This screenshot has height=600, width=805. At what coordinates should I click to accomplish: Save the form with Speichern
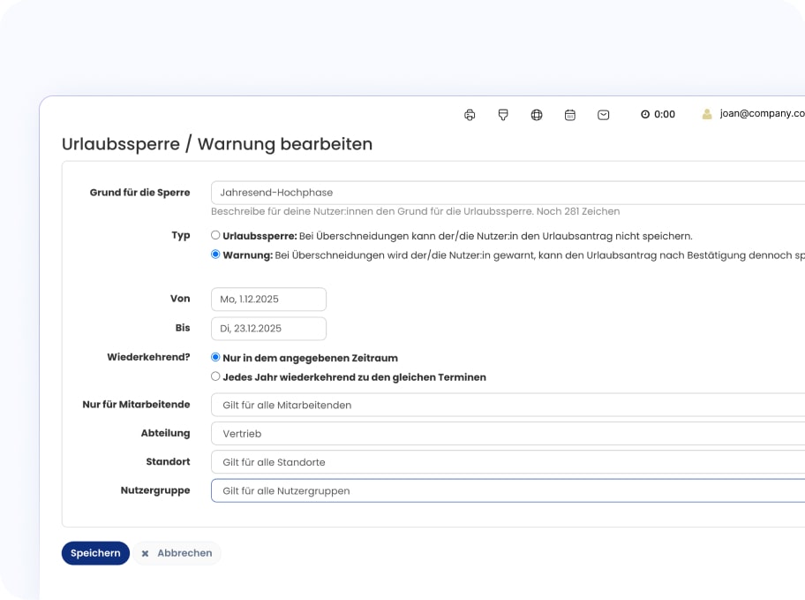95,553
